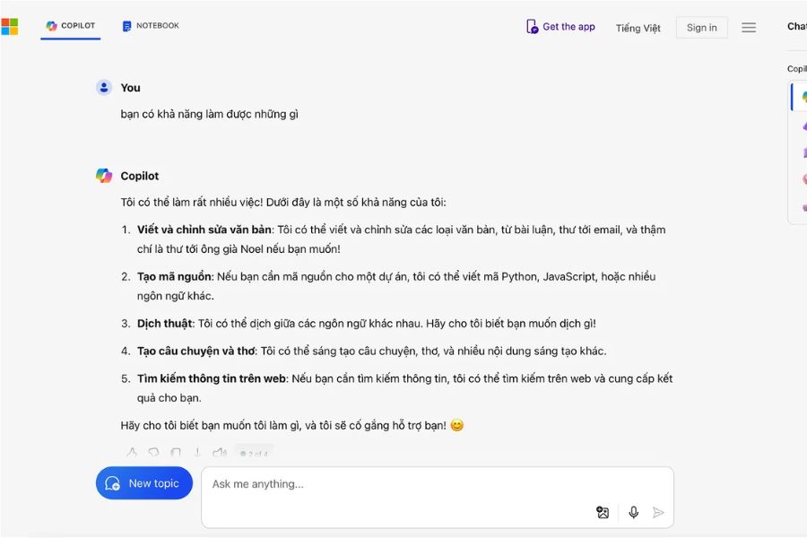Open the Tiếng Việt language selector

[638, 28]
